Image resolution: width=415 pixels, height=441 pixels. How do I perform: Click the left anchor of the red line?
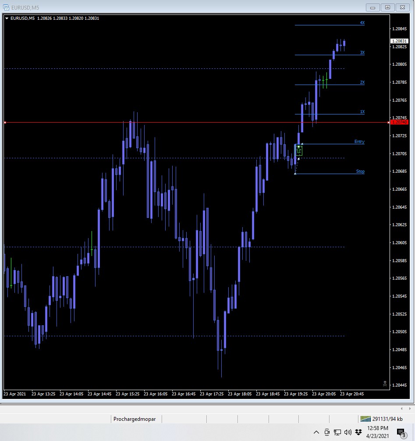click(x=5, y=123)
